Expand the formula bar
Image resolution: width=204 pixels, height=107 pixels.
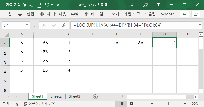(200, 25)
